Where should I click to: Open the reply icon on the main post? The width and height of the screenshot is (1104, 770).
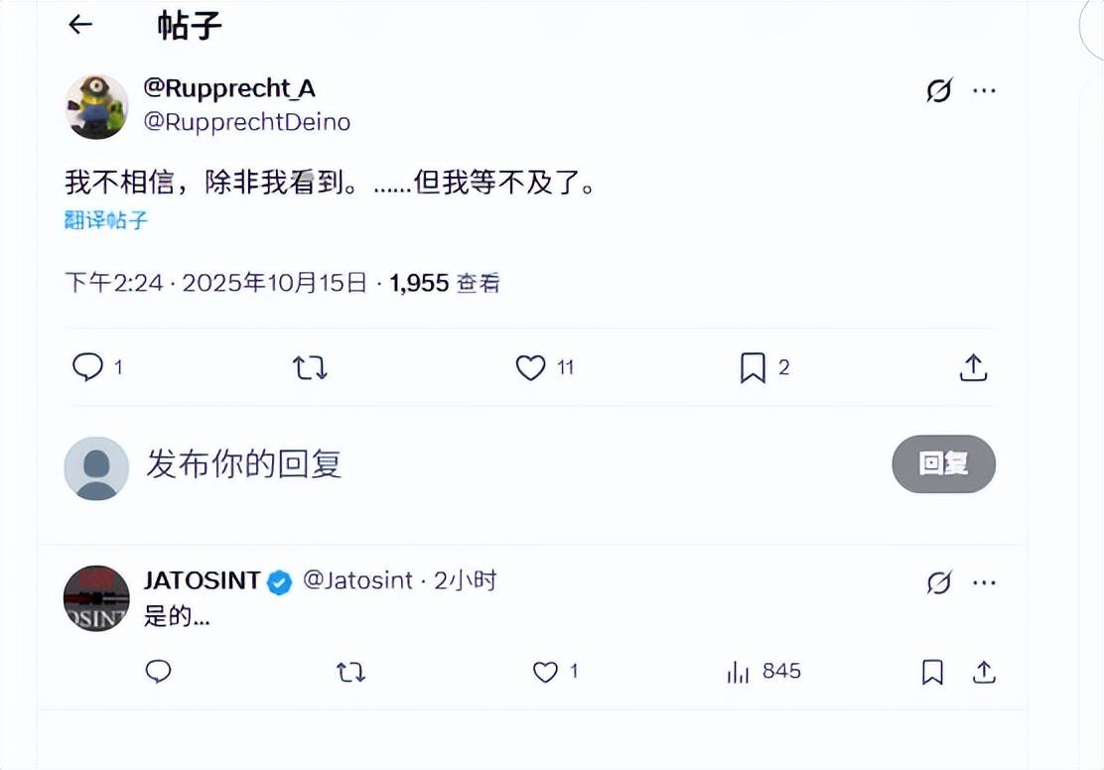pos(87,367)
